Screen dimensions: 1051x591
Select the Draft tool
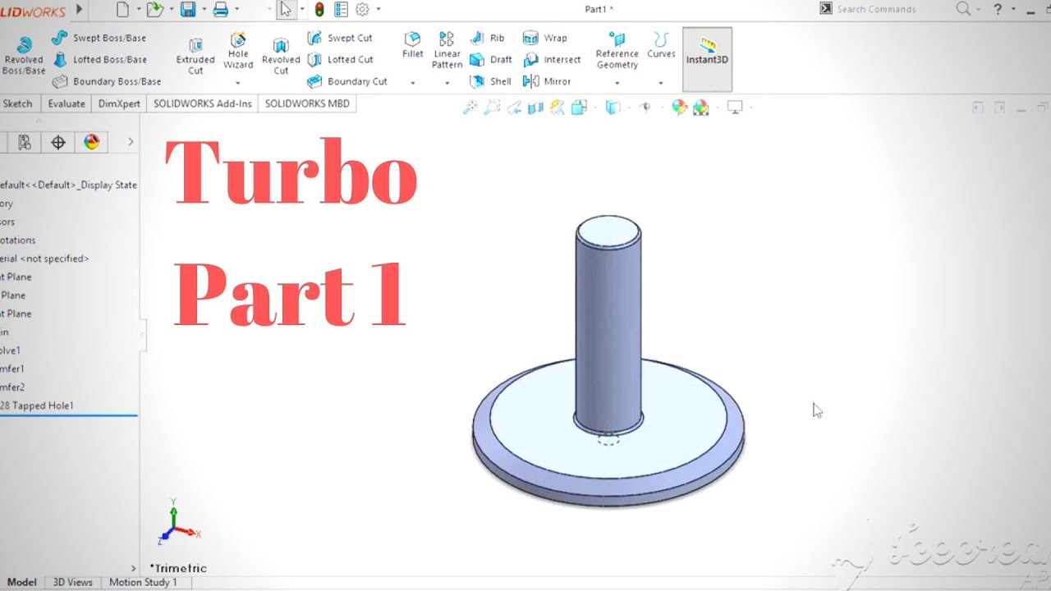pyautogui.click(x=491, y=59)
